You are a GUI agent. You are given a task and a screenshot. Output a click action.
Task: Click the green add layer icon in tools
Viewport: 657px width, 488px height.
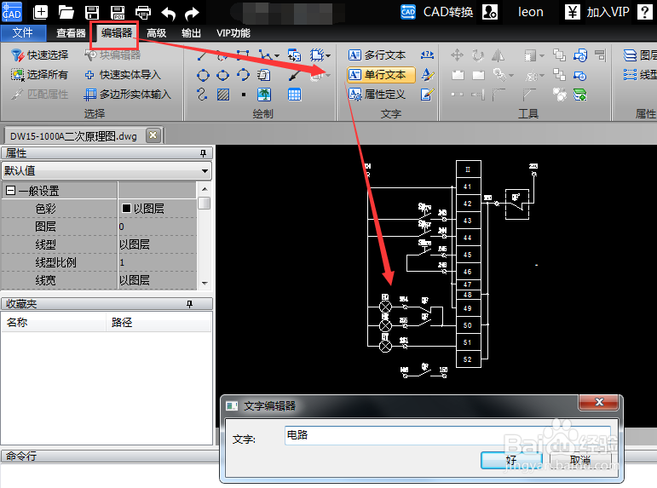click(x=580, y=95)
